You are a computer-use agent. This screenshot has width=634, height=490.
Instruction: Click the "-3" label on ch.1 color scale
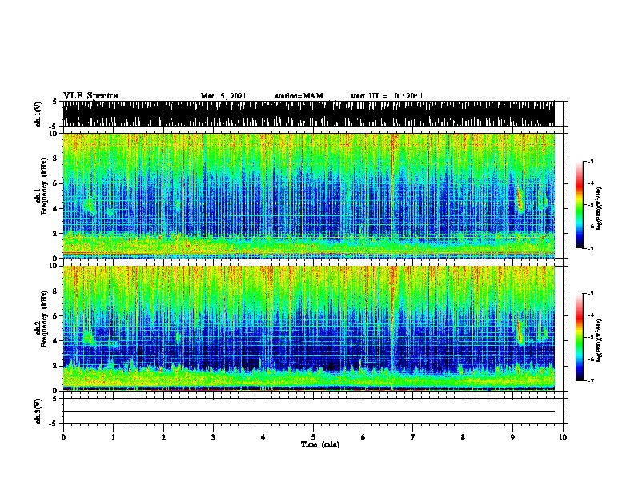pos(591,162)
